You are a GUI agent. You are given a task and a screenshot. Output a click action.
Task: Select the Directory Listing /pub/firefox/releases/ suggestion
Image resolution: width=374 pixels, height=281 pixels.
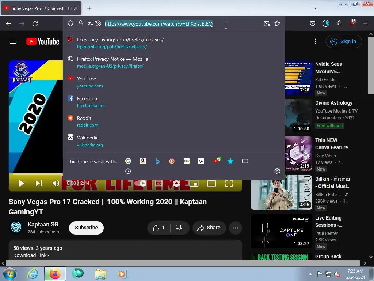coord(174,43)
